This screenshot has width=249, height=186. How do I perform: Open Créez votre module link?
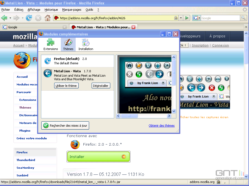[x=32, y=138]
